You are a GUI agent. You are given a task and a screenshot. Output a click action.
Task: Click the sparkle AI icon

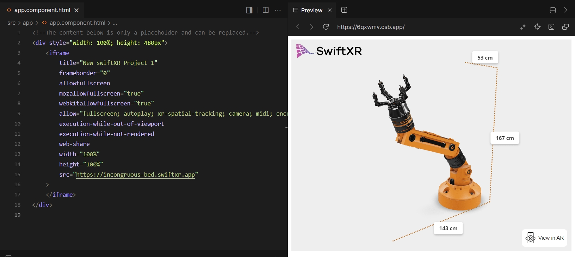click(x=523, y=27)
